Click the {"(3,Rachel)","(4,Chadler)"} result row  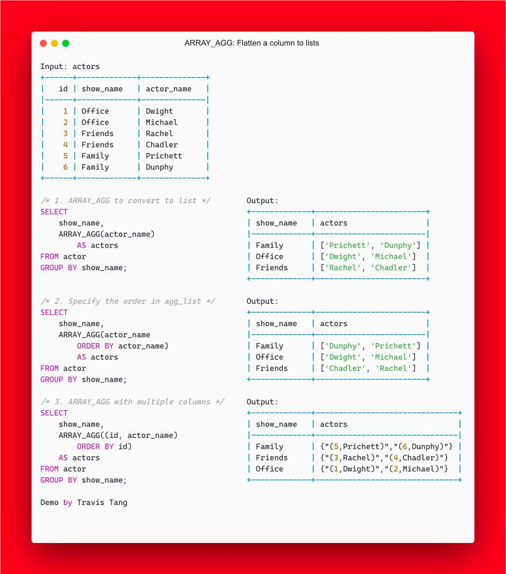384,458
